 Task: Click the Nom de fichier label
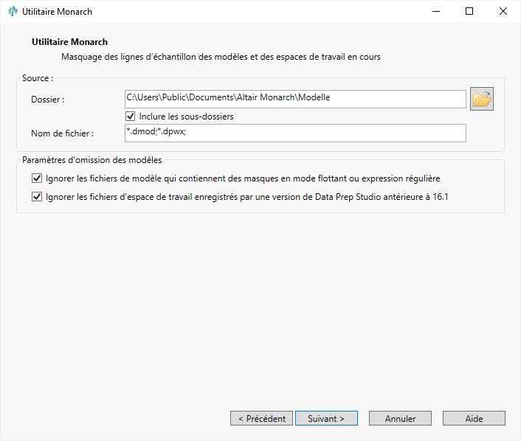(62, 133)
